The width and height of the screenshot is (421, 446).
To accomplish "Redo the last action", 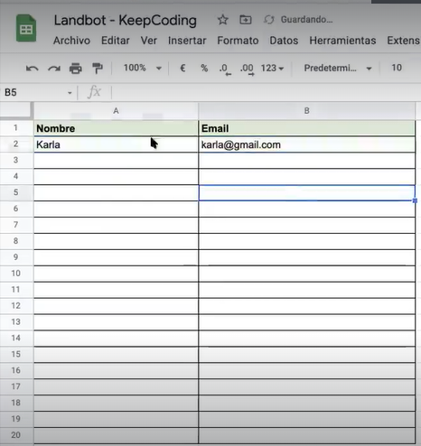I will 54,69.
